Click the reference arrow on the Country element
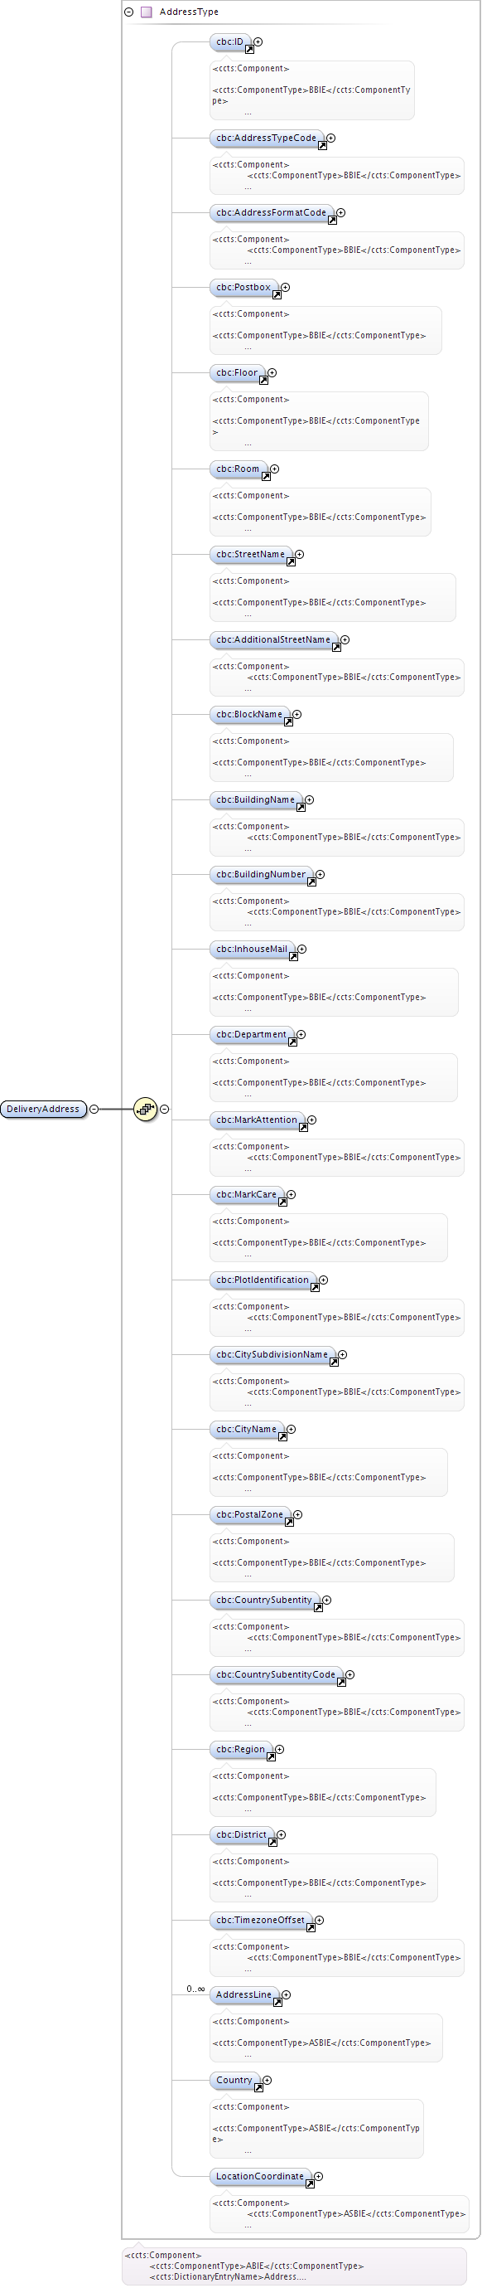Image resolution: width=482 pixels, height=2288 pixels. (259, 2088)
